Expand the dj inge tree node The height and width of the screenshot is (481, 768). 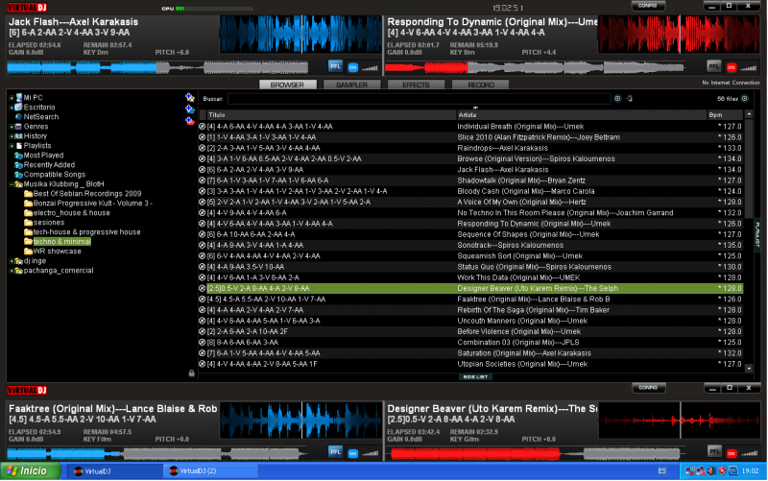click(12, 261)
